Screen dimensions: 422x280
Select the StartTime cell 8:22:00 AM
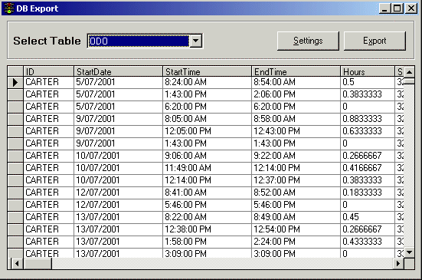click(207, 217)
